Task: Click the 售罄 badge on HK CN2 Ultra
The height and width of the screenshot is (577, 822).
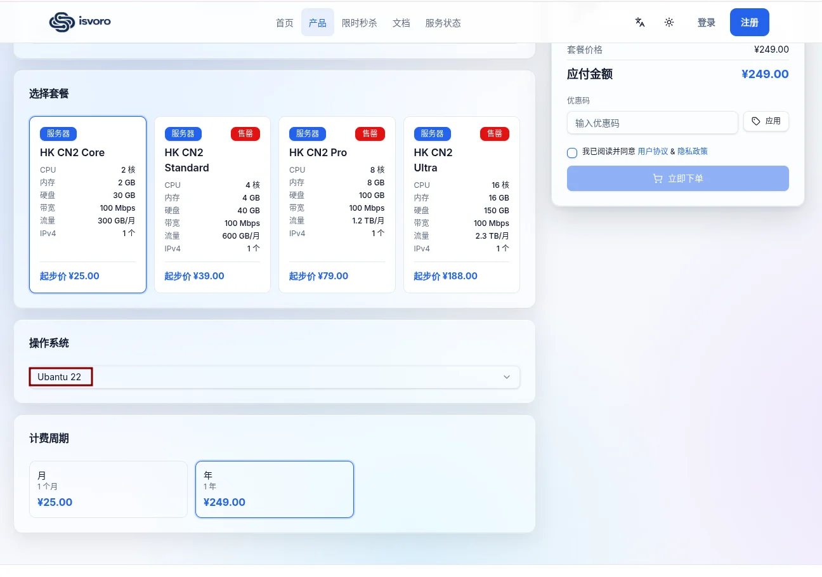Action: pos(495,134)
